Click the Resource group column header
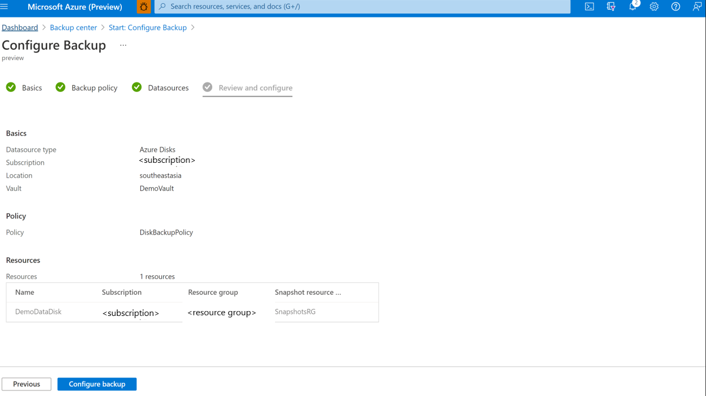706x396 pixels. click(213, 292)
